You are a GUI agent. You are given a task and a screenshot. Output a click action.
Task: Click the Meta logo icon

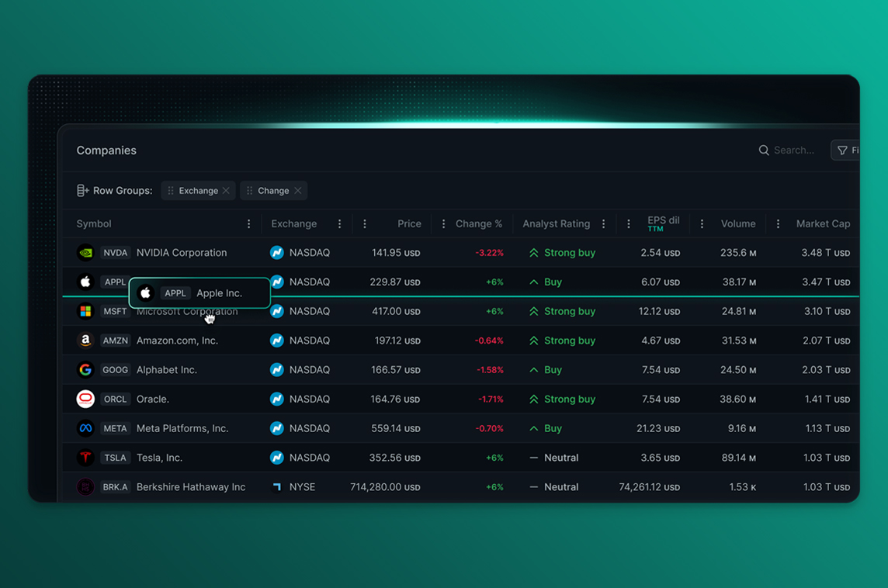(x=85, y=428)
